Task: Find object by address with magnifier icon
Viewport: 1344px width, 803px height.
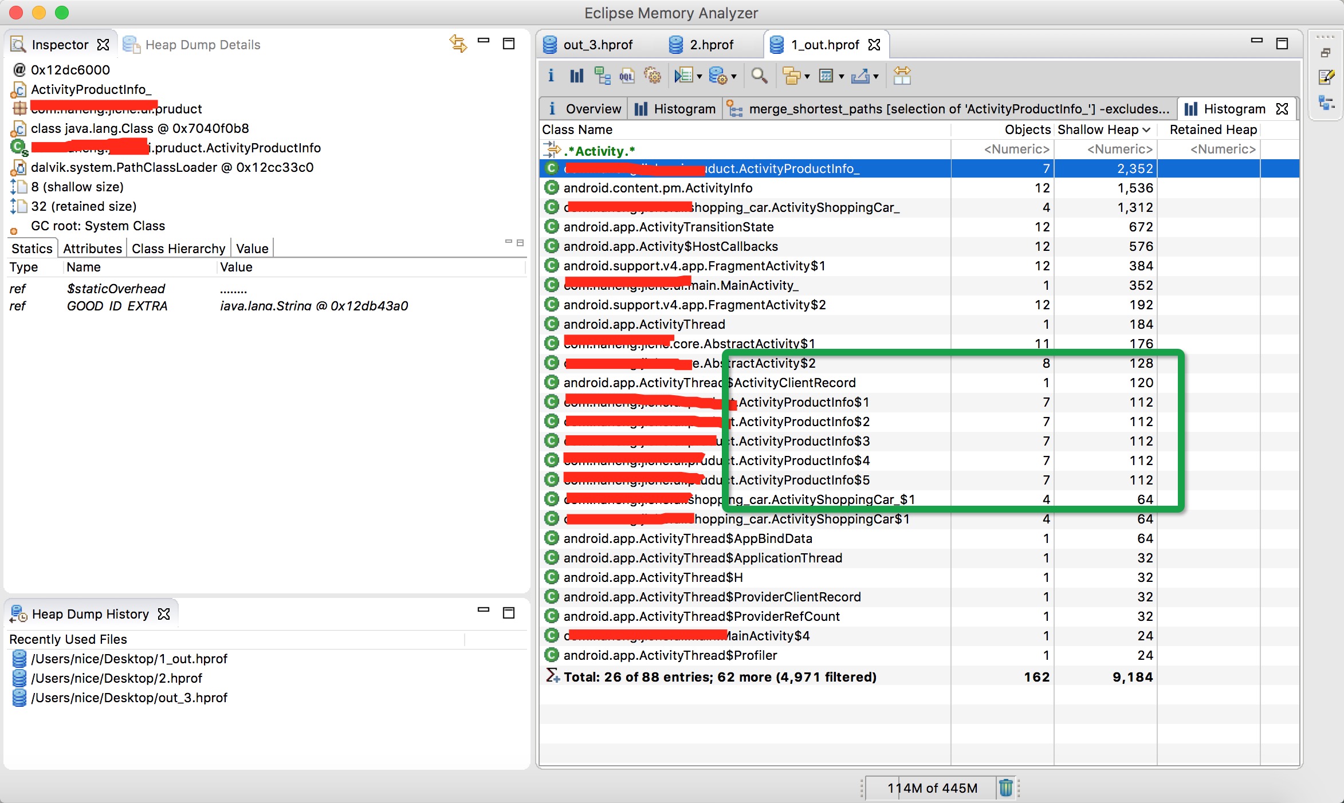Action: pyautogui.click(x=760, y=76)
